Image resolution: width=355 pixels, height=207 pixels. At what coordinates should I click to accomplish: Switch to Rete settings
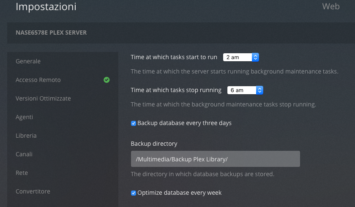[22, 173]
